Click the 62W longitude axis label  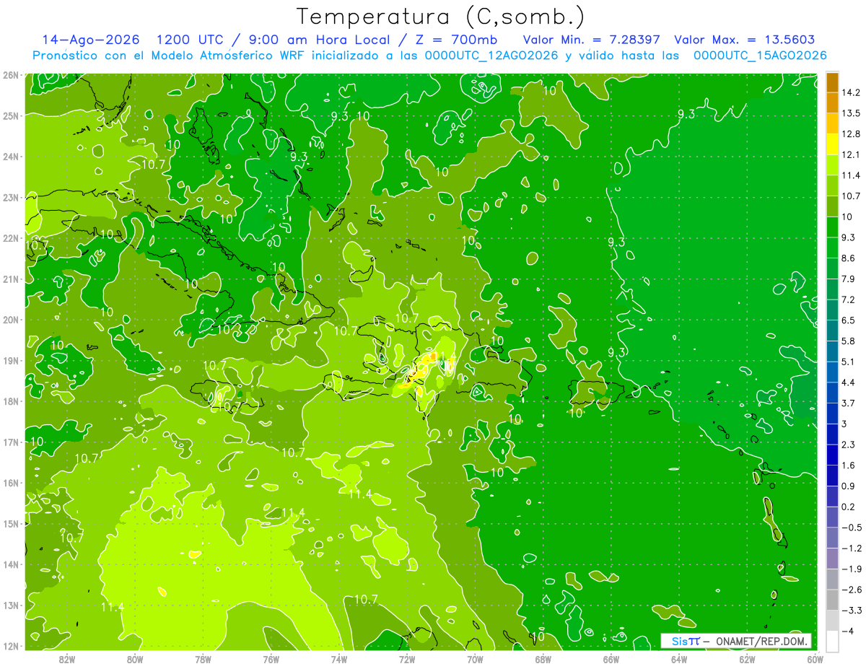pyautogui.click(x=747, y=659)
